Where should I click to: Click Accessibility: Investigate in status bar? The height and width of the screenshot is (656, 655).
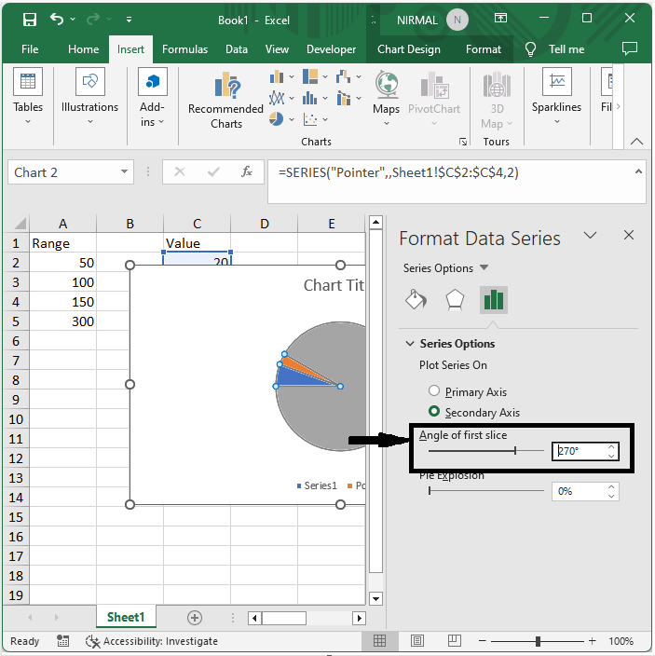point(152,641)
